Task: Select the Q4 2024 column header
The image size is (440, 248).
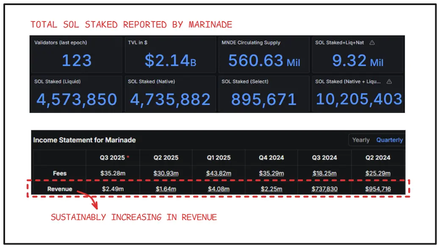Action: pyautogui.click(x=271, y=158)
